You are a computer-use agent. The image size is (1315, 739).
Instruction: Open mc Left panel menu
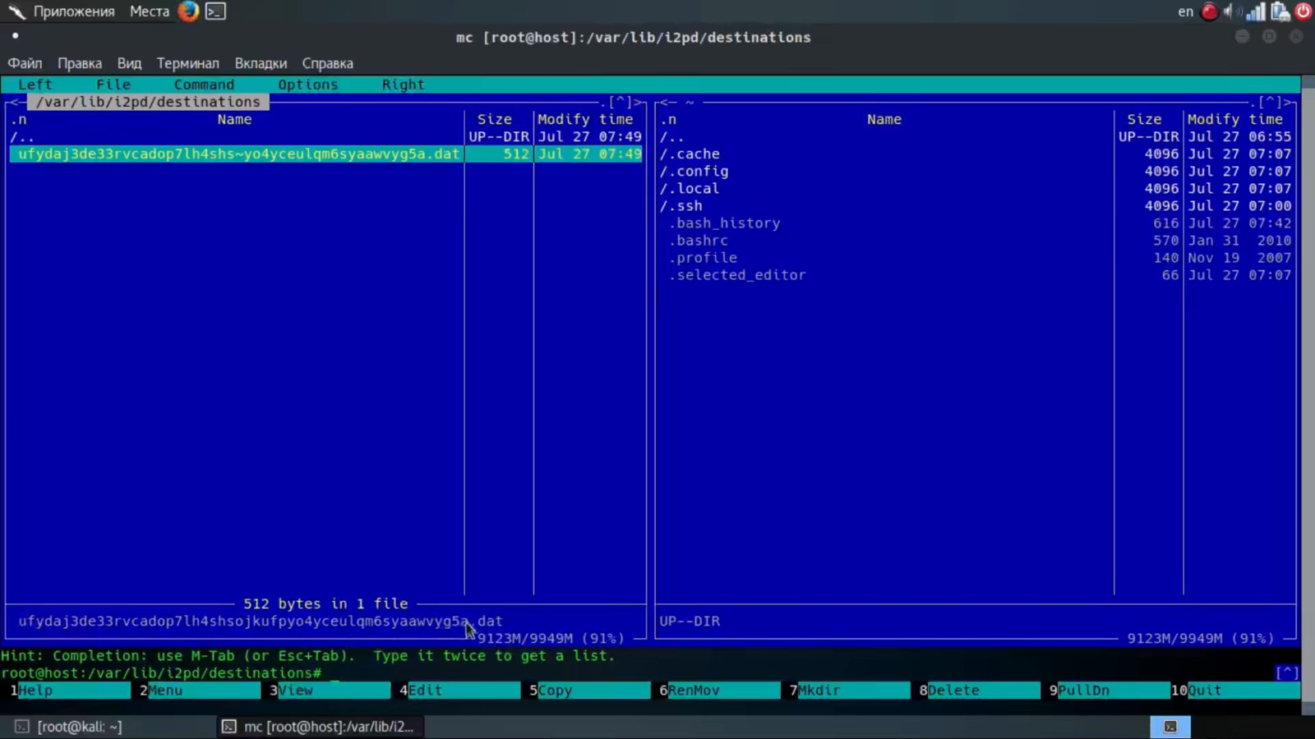tap(35, 85)
